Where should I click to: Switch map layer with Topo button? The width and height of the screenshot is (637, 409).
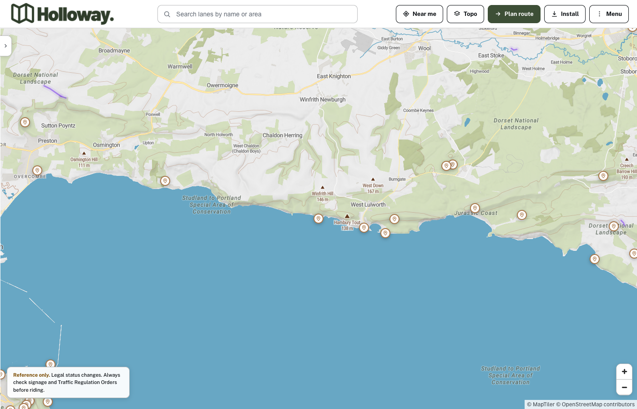(465, 14)
